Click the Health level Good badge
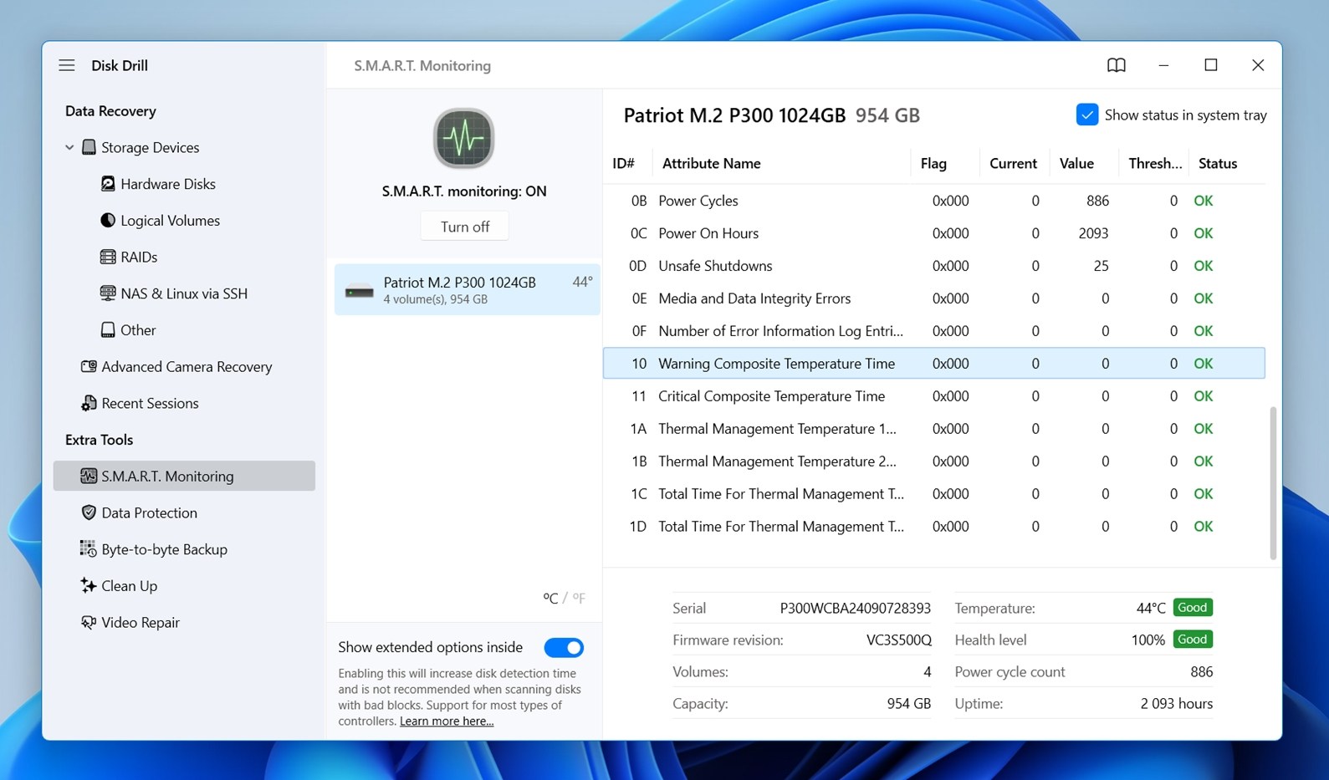Screen dimensions: 1329x780 pyautogui.click(x=1193, y=640)
